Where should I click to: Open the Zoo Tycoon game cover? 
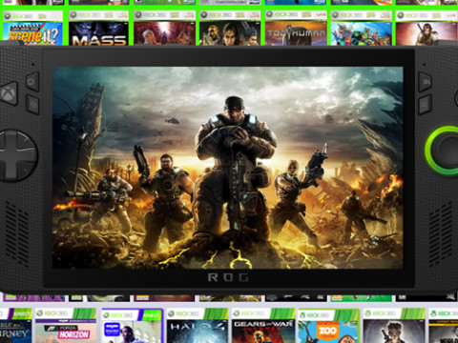[x=328, y=326]
